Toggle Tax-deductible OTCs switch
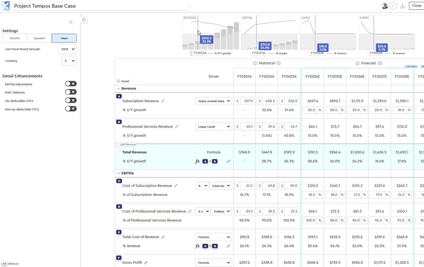 [71, 101]
